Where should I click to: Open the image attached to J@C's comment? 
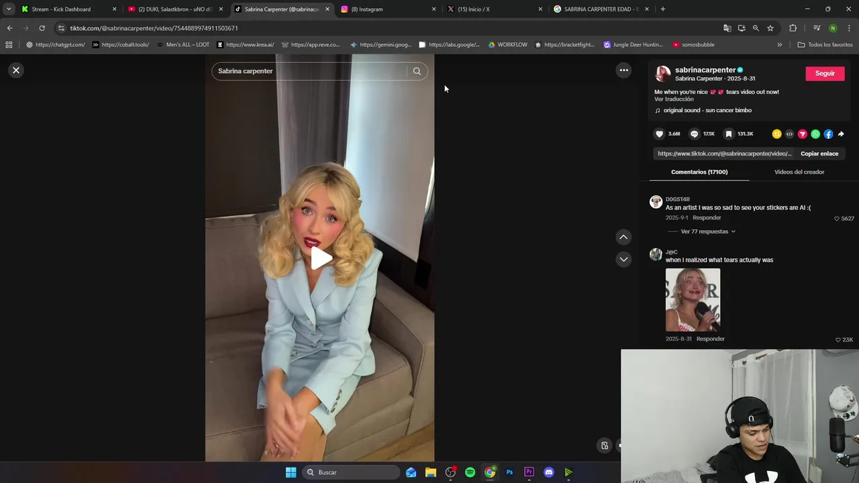[x=693, y=300]
